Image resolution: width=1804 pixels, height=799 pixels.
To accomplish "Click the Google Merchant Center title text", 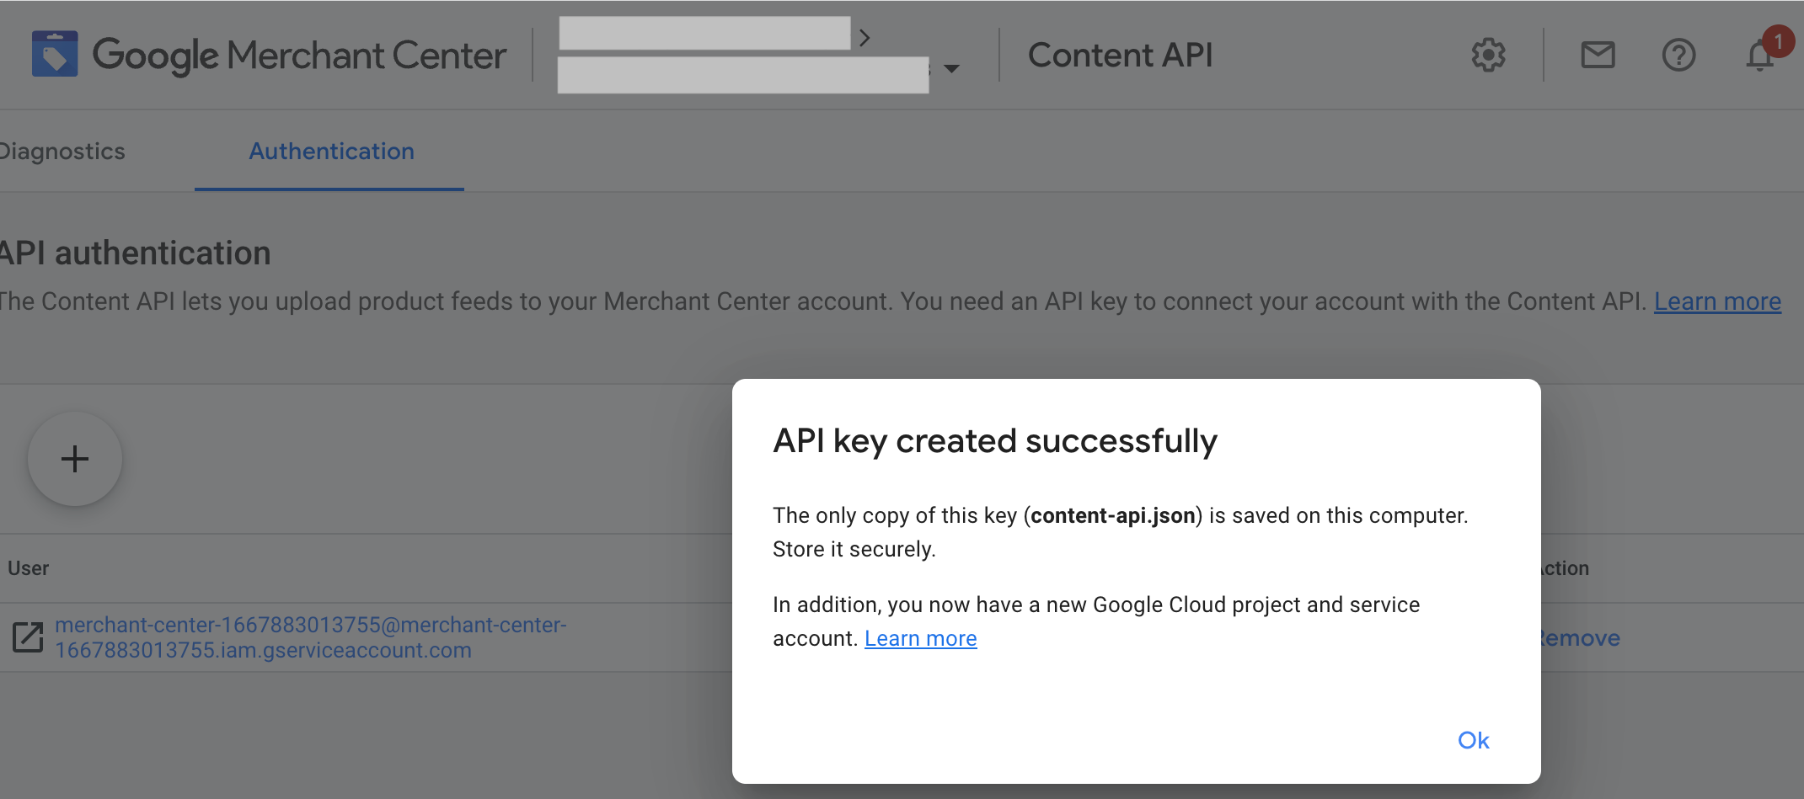I will pyautogui.click(x=299, y=56).
